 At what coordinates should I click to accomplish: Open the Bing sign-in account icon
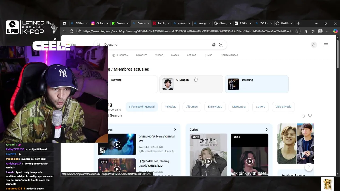pos(314,45)
